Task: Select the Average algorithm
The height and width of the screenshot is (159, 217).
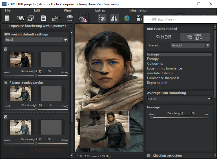Action: click(179, 54)
